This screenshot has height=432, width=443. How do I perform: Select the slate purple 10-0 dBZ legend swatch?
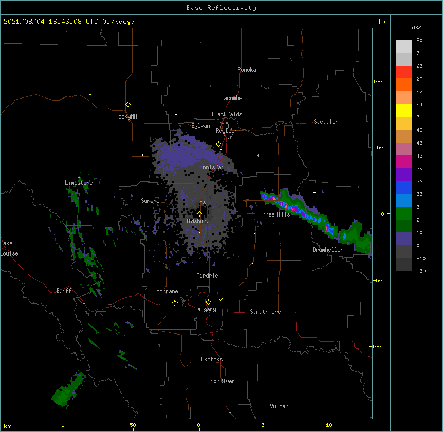click(404, 239)
